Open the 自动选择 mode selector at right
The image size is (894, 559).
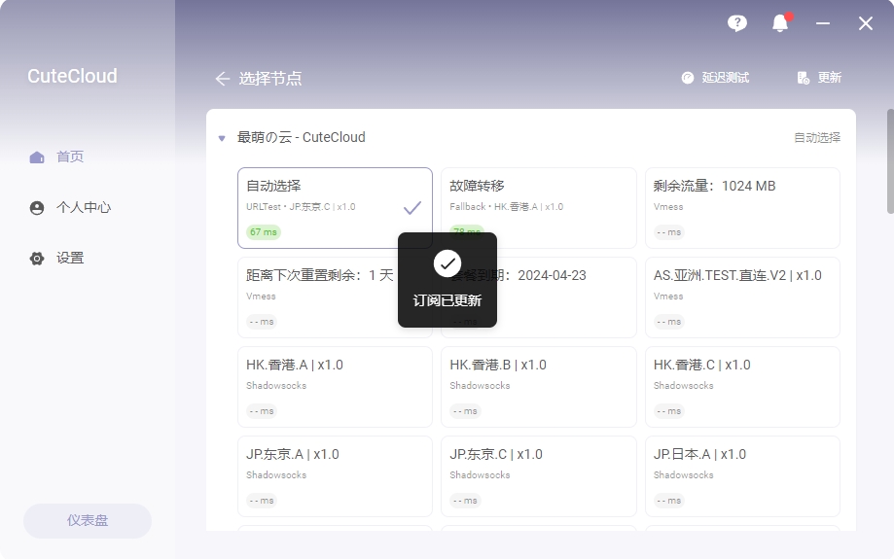click(816, 138)
